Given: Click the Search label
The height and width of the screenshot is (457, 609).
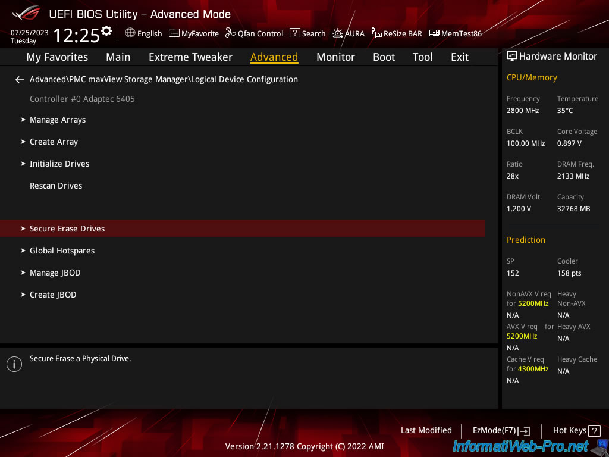Looking at the screenshot, I should (x=313, y=34).
